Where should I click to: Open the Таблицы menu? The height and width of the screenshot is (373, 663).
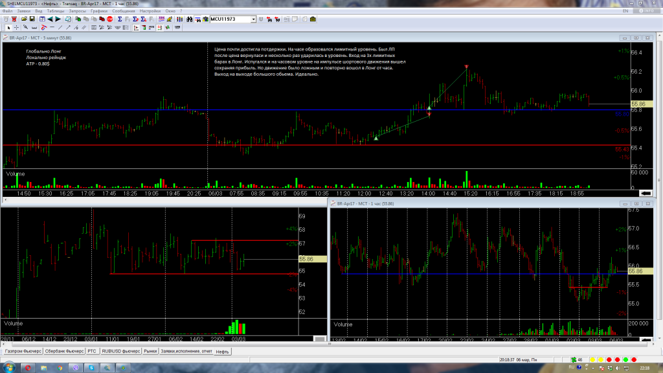point(56,11)
